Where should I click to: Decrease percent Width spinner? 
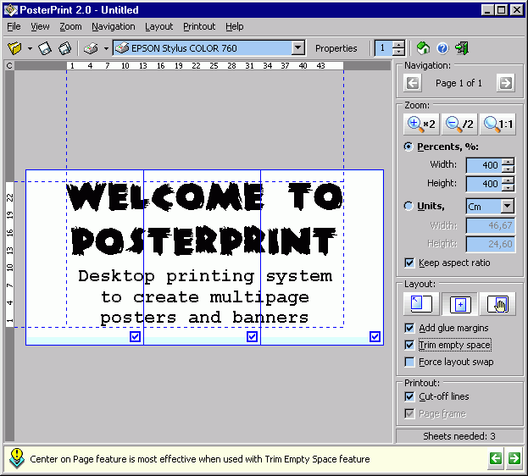508,169
